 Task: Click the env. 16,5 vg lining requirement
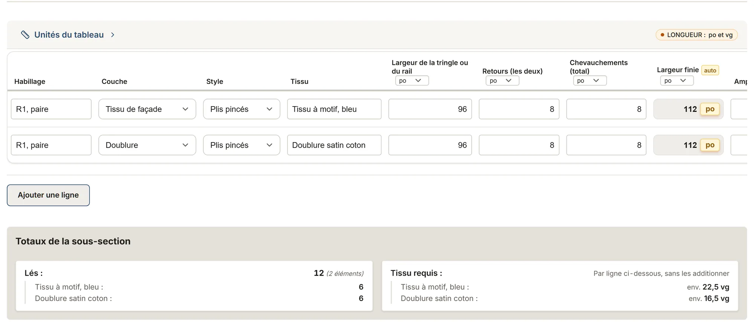(709, 299)
